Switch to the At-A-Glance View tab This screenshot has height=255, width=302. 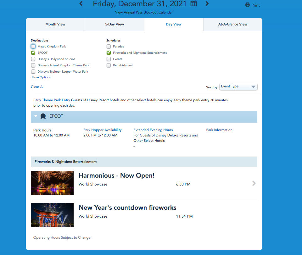click(x=233, y=24)
